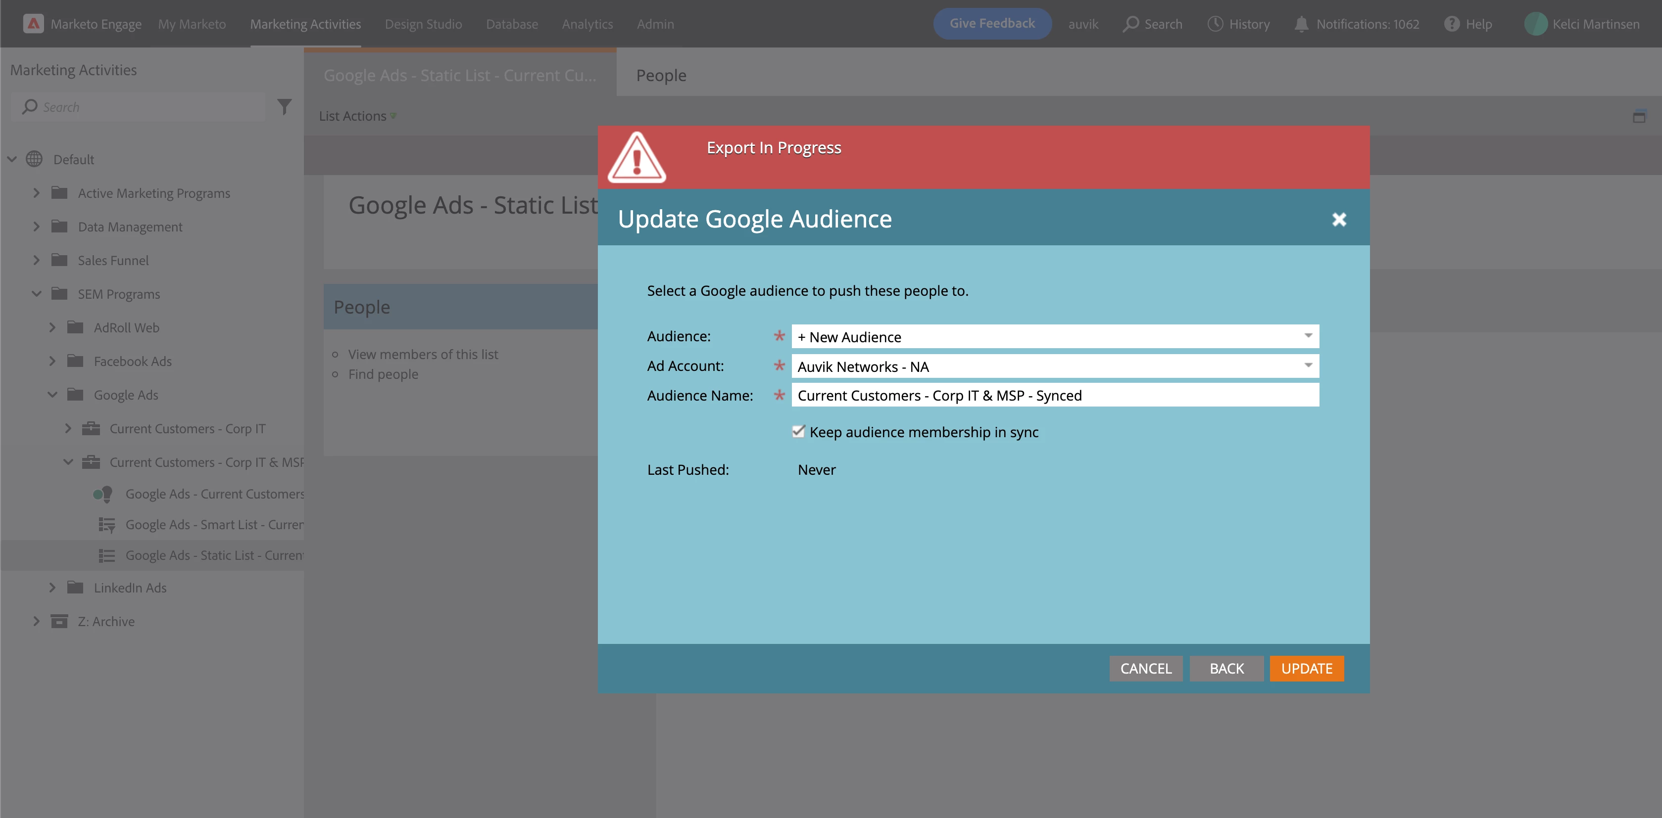1662x818 pixels.
Task: Expand the LinkedIn Ads folder
Action: [x=52, y=587]
